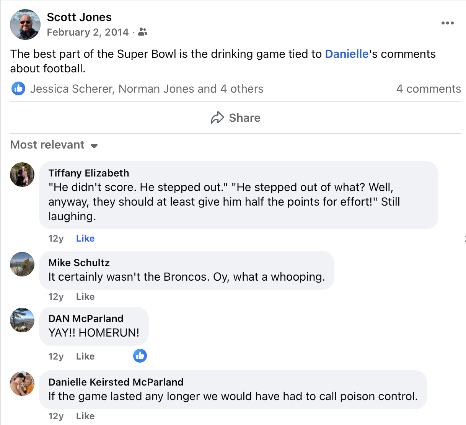
Task: Click the February 2, 2014 post date
Action: [x=88, y=32]
